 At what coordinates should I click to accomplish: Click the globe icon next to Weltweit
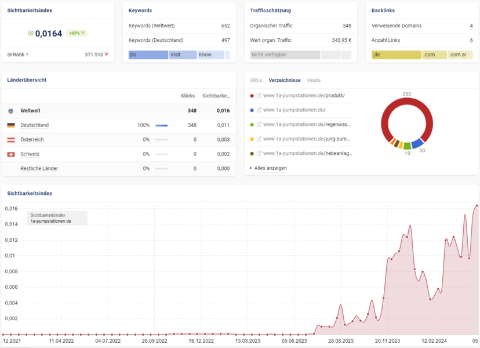coord(10,111)
